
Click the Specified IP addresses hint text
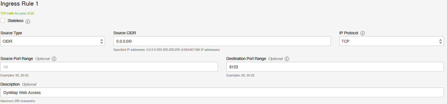(167, 50)
